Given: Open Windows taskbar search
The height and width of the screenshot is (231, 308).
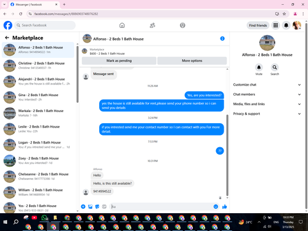Looking at the screenshot, I should pos(16,222).
